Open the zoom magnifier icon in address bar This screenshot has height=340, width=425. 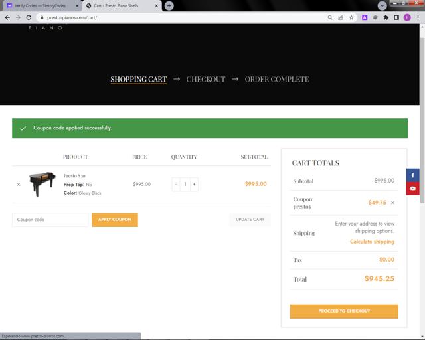[x=330, y=18]
